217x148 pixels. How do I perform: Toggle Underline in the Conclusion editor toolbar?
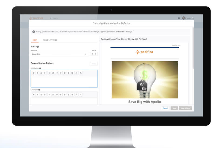[41, 95]
